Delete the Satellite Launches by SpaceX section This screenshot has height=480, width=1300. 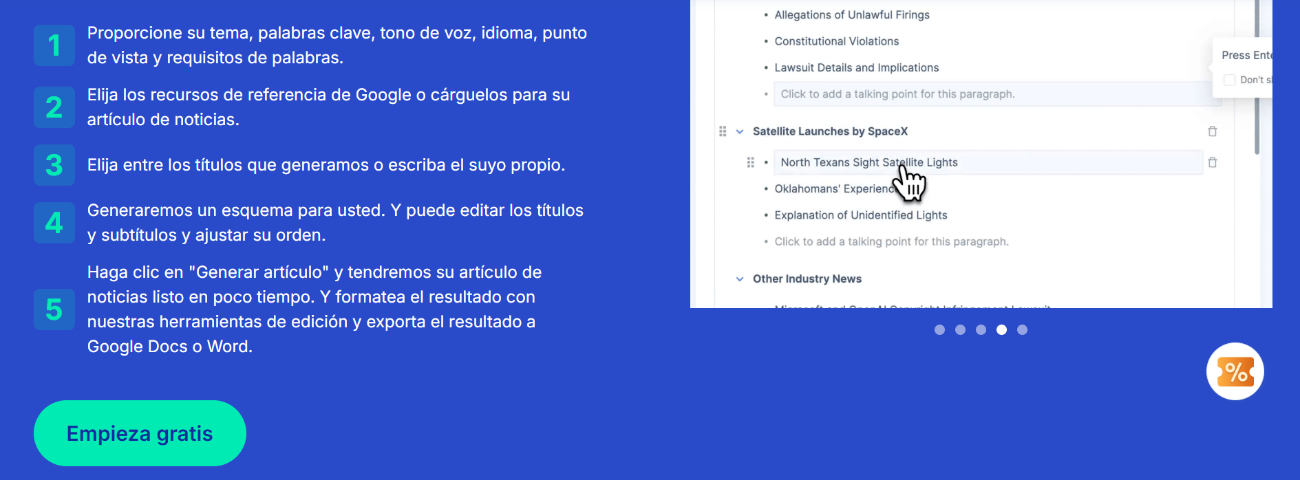pyautogui.click(x=1213, y=131)
